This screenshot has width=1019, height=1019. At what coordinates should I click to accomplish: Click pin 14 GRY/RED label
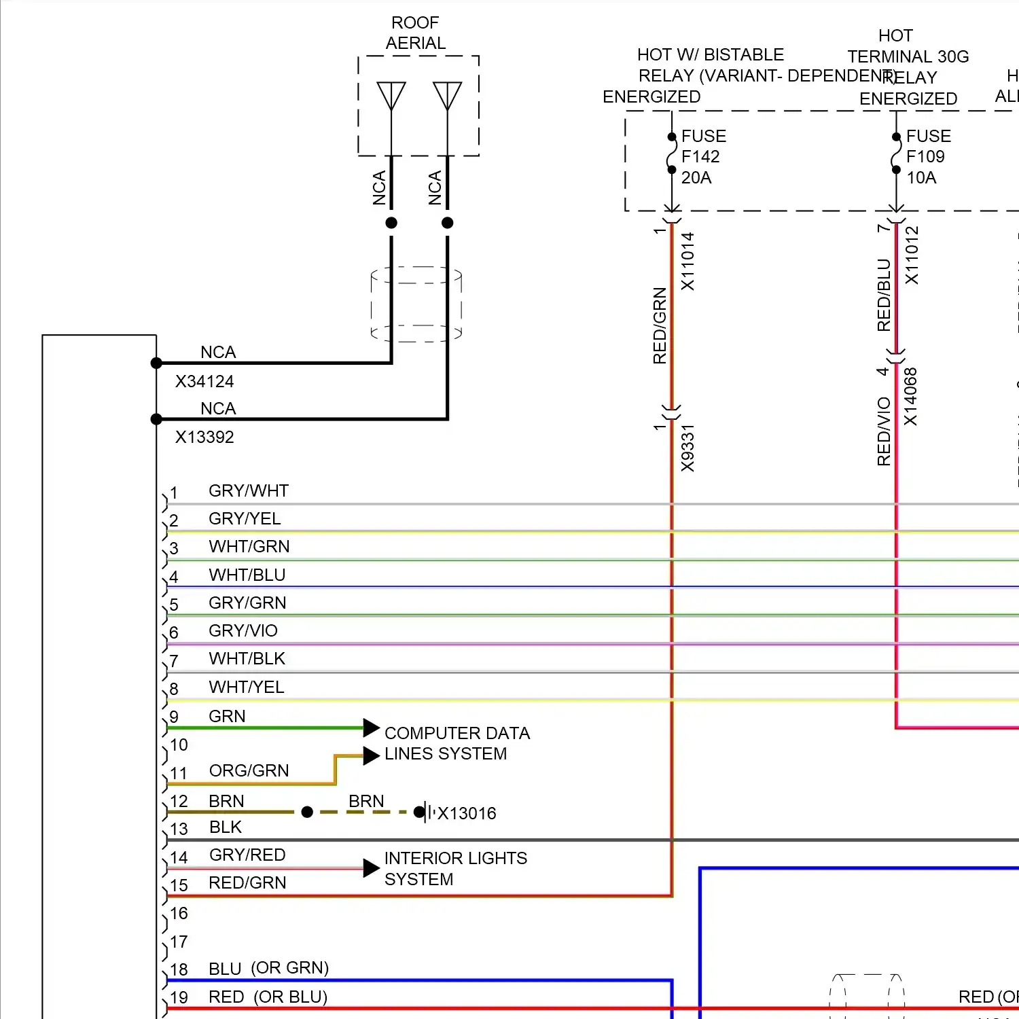tap(247, 855)
